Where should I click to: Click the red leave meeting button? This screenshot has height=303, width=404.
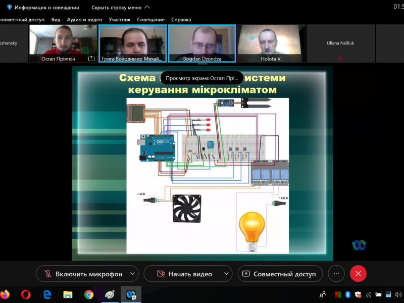tap(358, 274)
